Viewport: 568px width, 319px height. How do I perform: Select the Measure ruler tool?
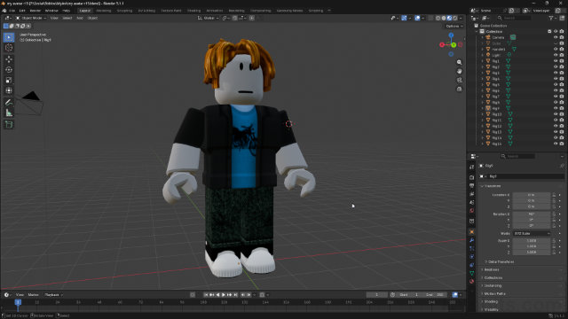point(9,113)
